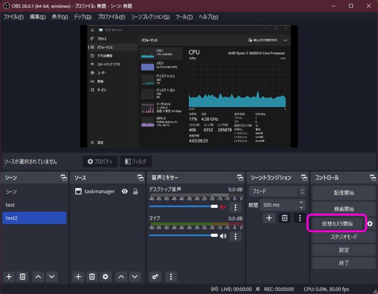Undock the Audio Mixer panel
378x294 pixels.
240,178
